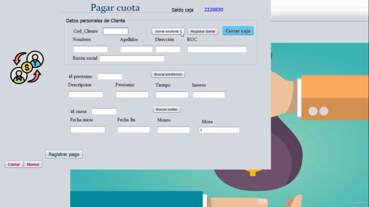Focus the Razón social input field

point(132,59)
